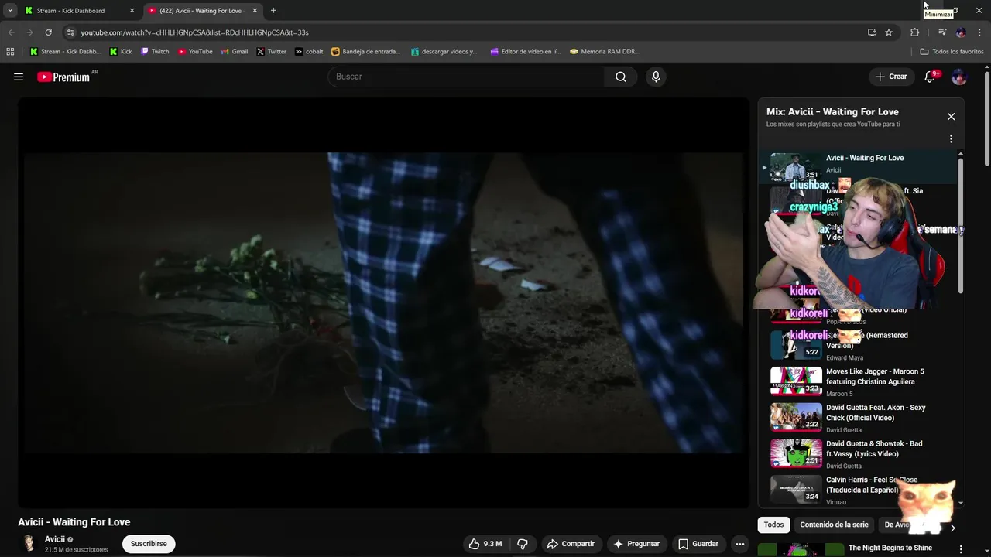
Task: Reload the page
Action: pyautogui.click(x=48, y=32)
